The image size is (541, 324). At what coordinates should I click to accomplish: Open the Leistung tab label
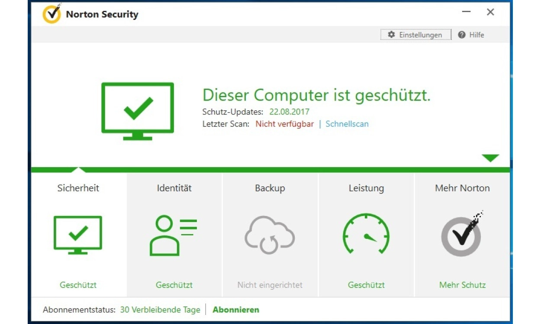366,188
